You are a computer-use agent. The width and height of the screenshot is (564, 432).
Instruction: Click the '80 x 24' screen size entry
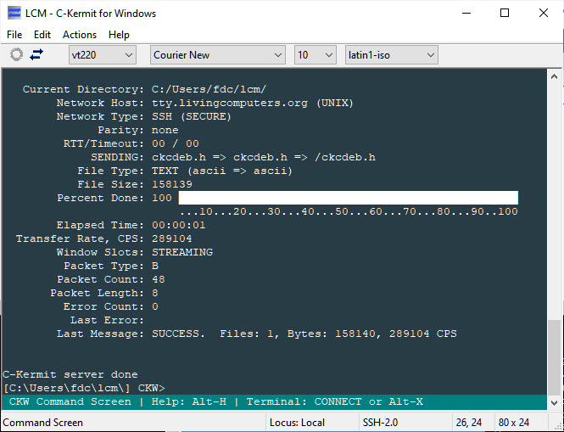point(514,423)
